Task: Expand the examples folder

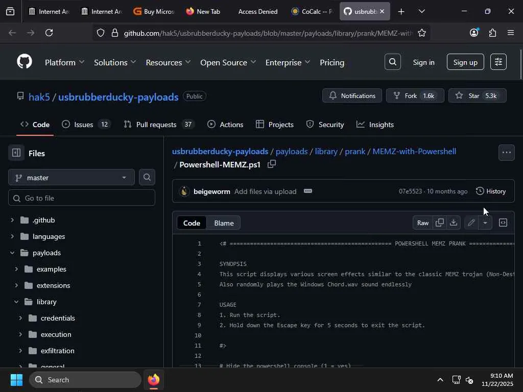Action: pyautogui.click(x=16, y=269)
